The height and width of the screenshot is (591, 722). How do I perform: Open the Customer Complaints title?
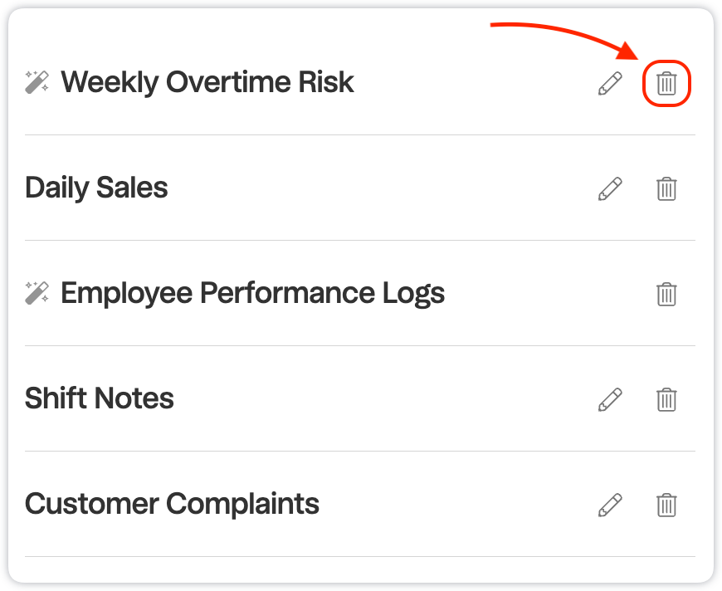click(172, 504)
